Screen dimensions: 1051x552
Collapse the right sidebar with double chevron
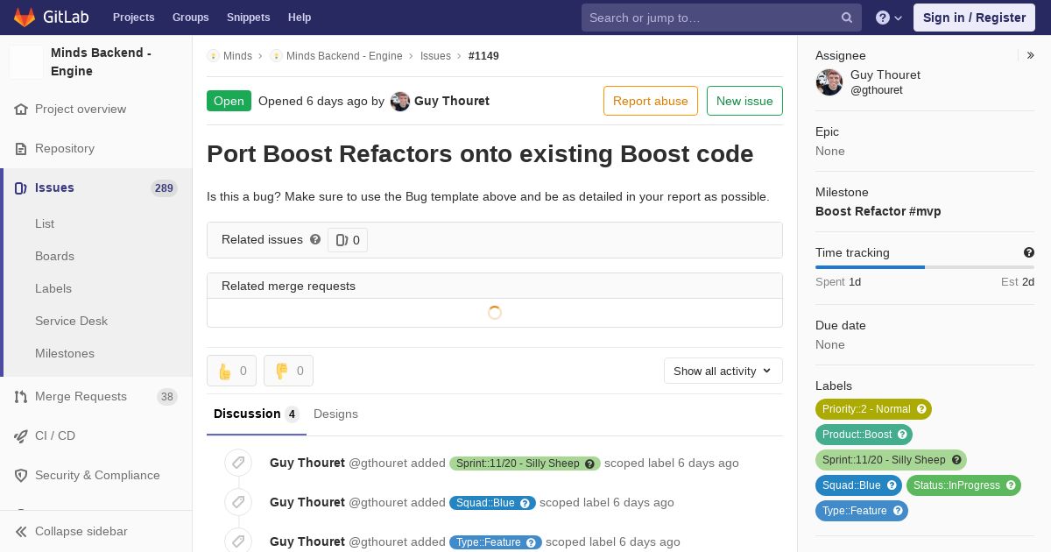click(x=1031, y=55)
